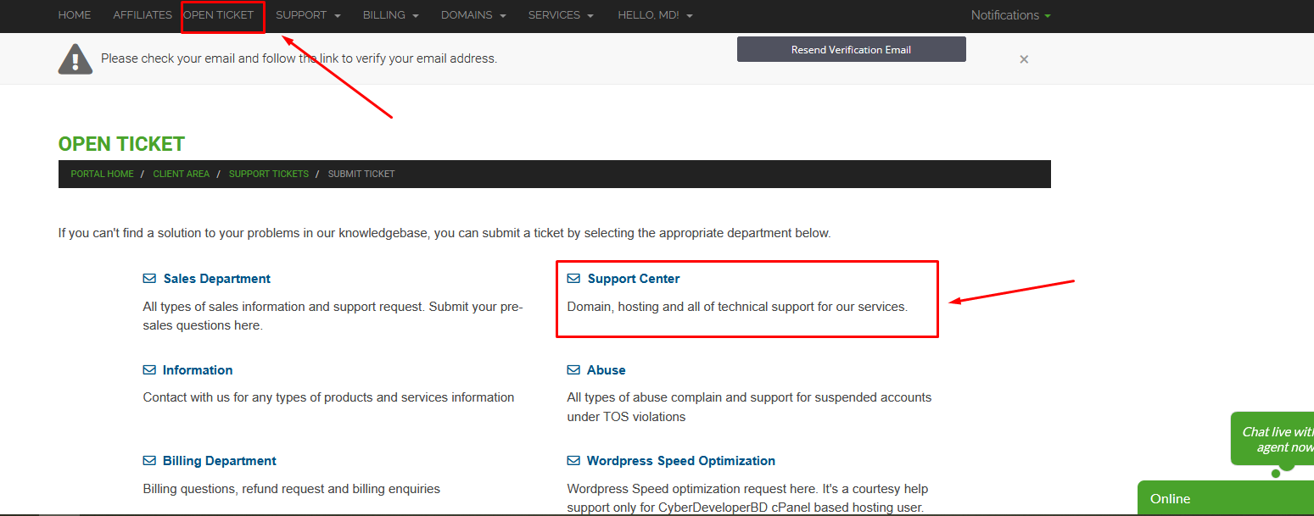Navigate to Client Area breadcrumb
The image size is (1314, 516).
[181, 174]
